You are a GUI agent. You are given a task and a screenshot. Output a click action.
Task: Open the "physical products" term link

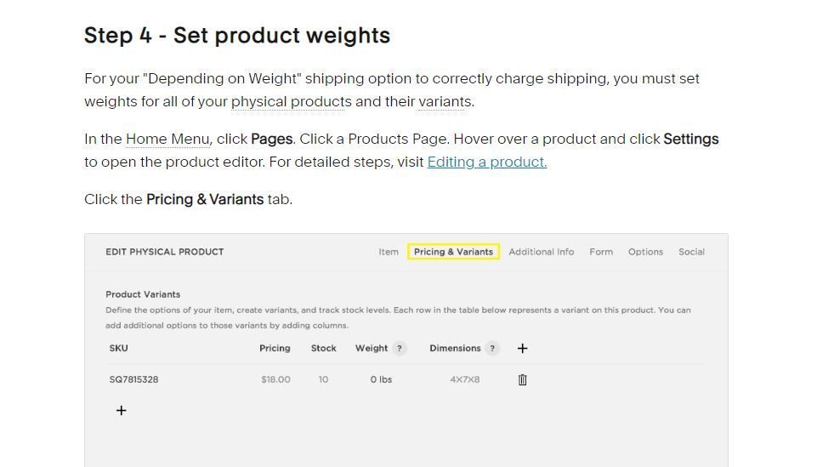pos(291,101)
